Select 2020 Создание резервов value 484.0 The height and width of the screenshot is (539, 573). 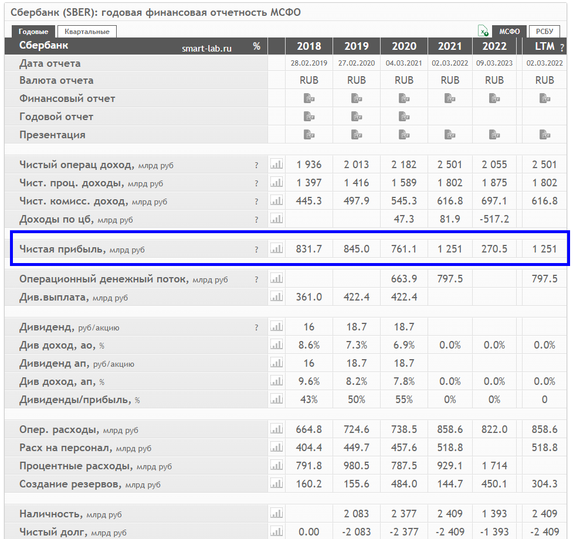[x=404, y=484]
